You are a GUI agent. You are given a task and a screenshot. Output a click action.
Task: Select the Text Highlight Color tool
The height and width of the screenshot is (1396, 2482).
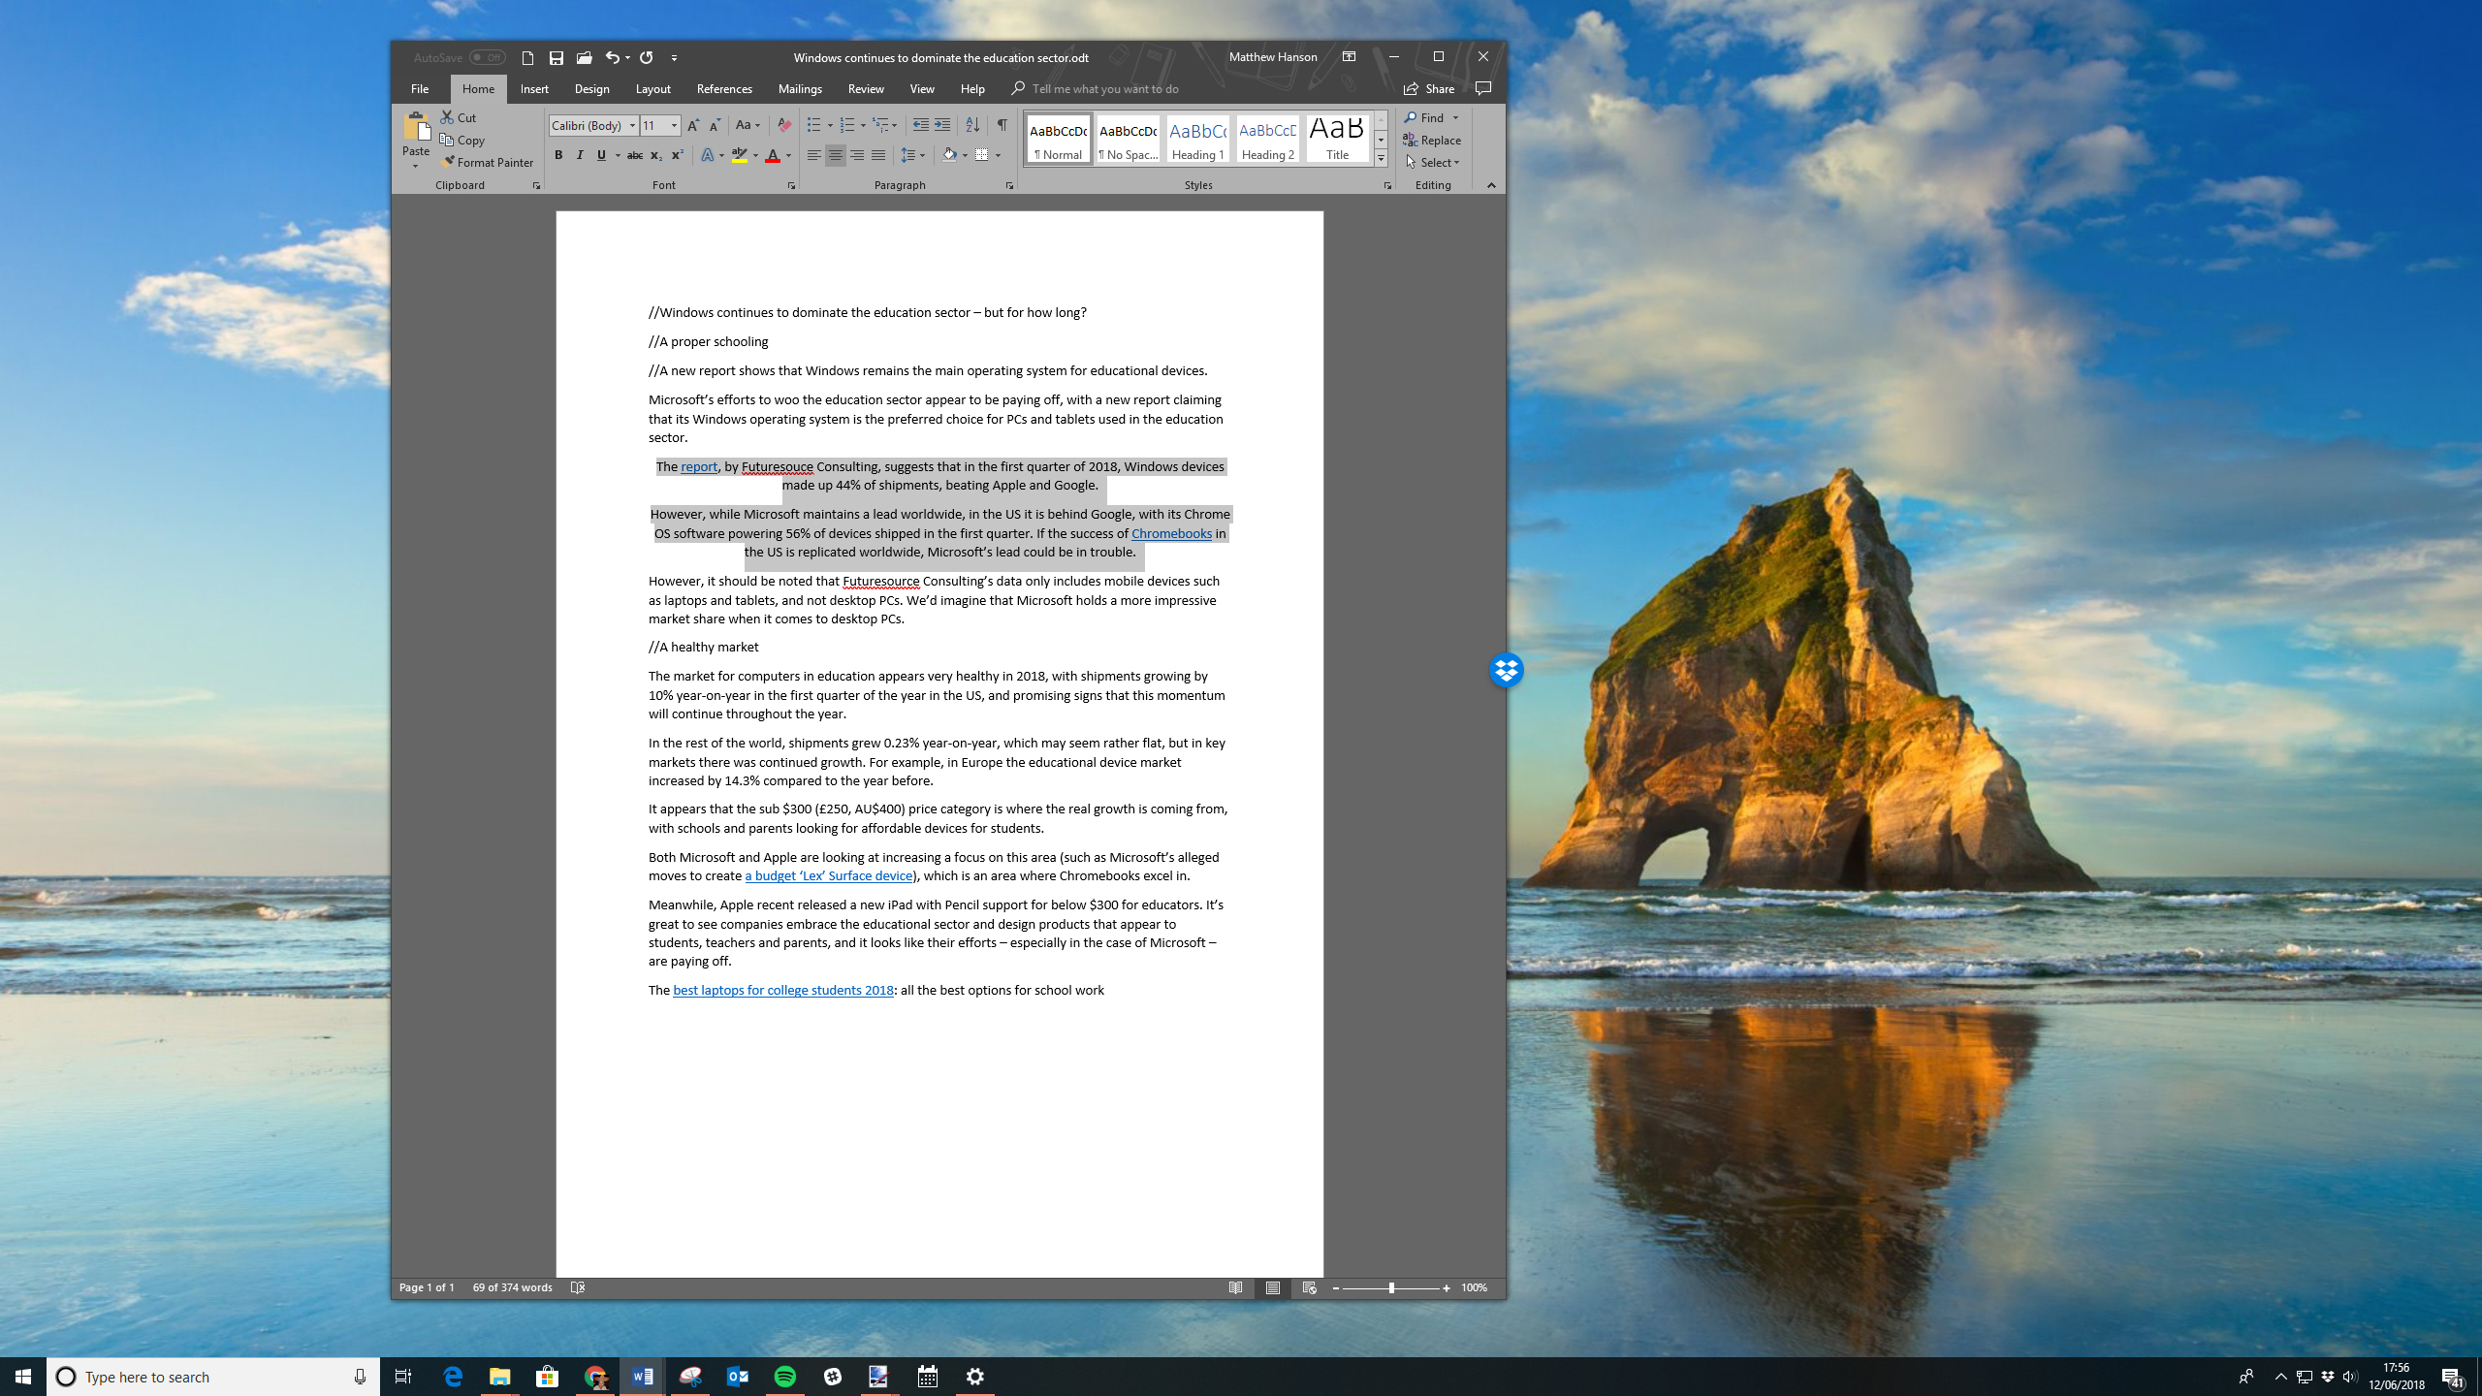click(x=740, y=155)
